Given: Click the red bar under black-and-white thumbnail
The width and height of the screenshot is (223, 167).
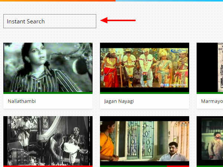Looking at the screenshot, I should coord(48,166).
